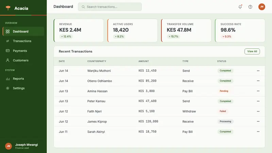Click counterparty James Kiprop

coord(97,121)
